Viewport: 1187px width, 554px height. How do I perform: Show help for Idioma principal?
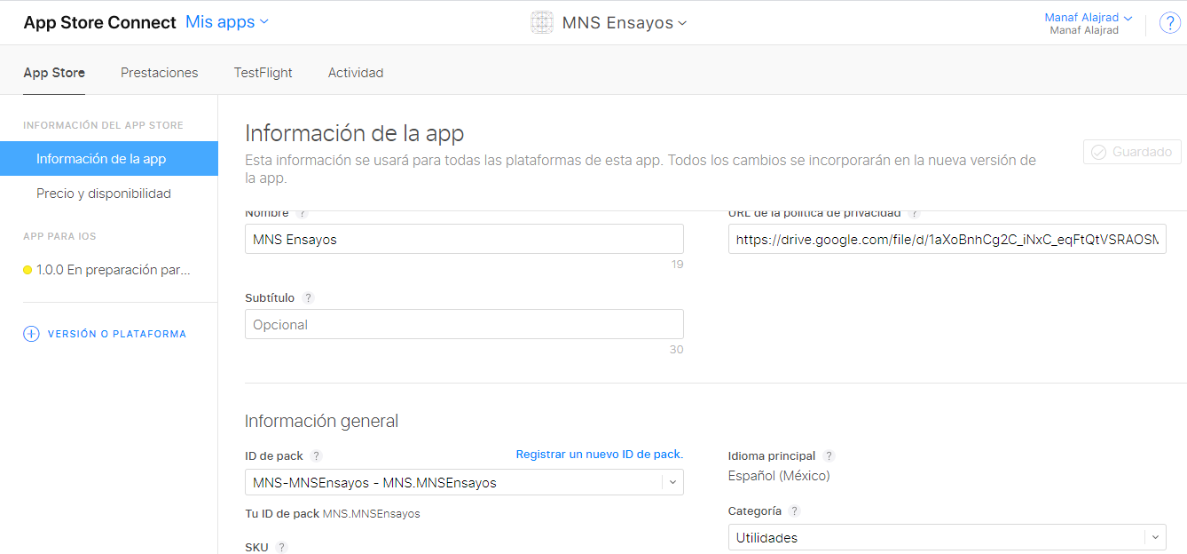[x=829, y=456]
